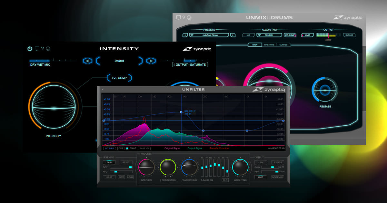Toggle the INT BIAS button
The height and width of the screenshot is (203, 387).
pyautogui.click(x=110, y=149)
